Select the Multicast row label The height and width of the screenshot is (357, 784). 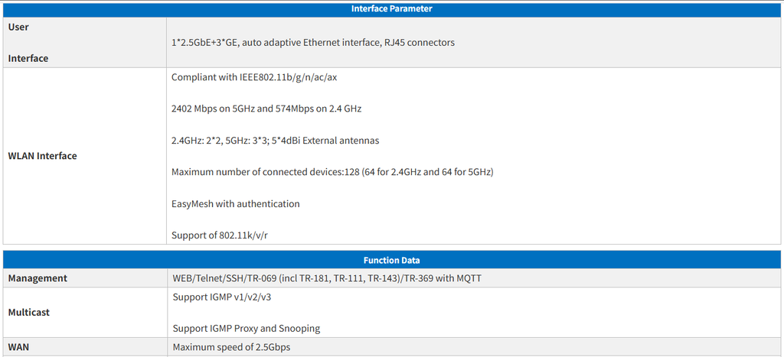click(28, 313)
